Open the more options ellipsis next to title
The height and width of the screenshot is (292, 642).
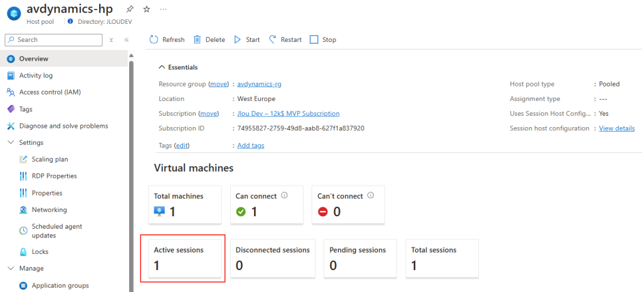tap(163, 9)
